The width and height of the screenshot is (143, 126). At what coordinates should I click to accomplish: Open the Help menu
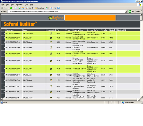[32, 5]
